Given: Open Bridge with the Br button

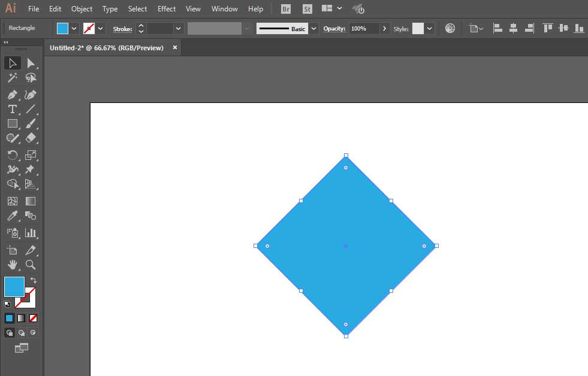Looking at the screenshot, I should coord(286,9).
